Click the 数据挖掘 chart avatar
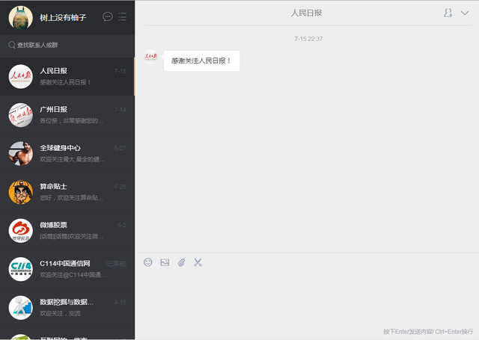 [21, 308]
